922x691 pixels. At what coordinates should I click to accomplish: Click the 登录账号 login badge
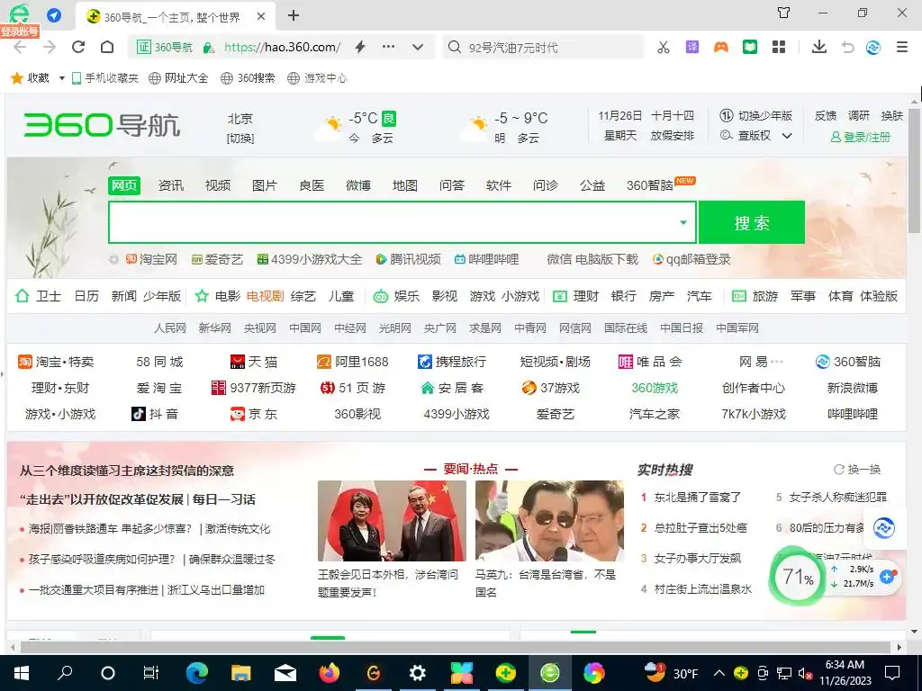click(20, 31)
